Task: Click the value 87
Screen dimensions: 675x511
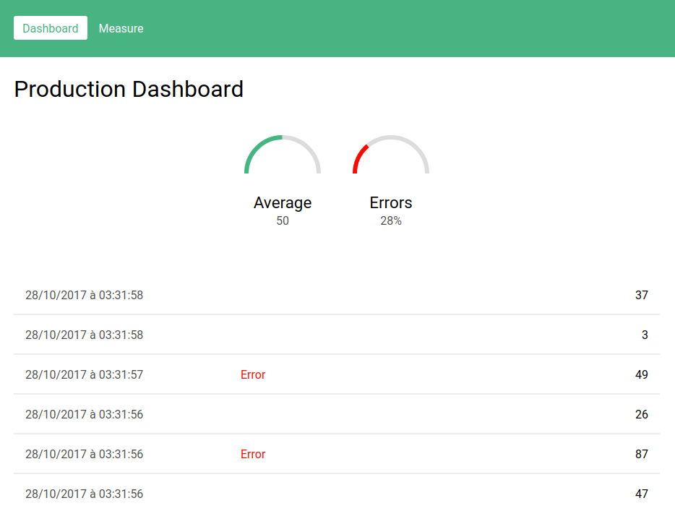Action: (x=642, y=454)
